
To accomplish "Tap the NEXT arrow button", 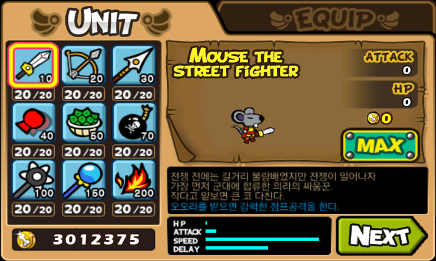I will 382,236.
